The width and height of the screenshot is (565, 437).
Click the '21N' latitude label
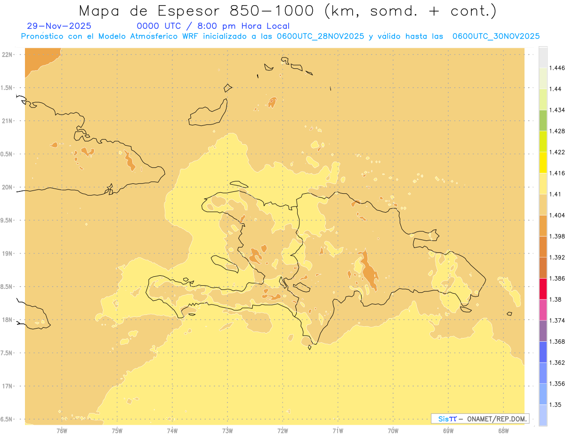pos(7,121)
